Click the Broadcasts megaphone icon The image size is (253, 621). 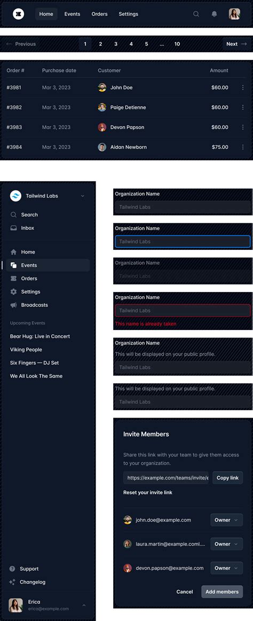13,305
